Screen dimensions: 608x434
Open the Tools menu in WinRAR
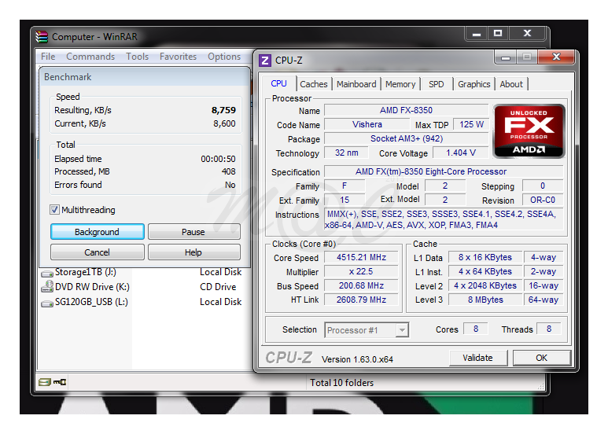pos(138,57)
